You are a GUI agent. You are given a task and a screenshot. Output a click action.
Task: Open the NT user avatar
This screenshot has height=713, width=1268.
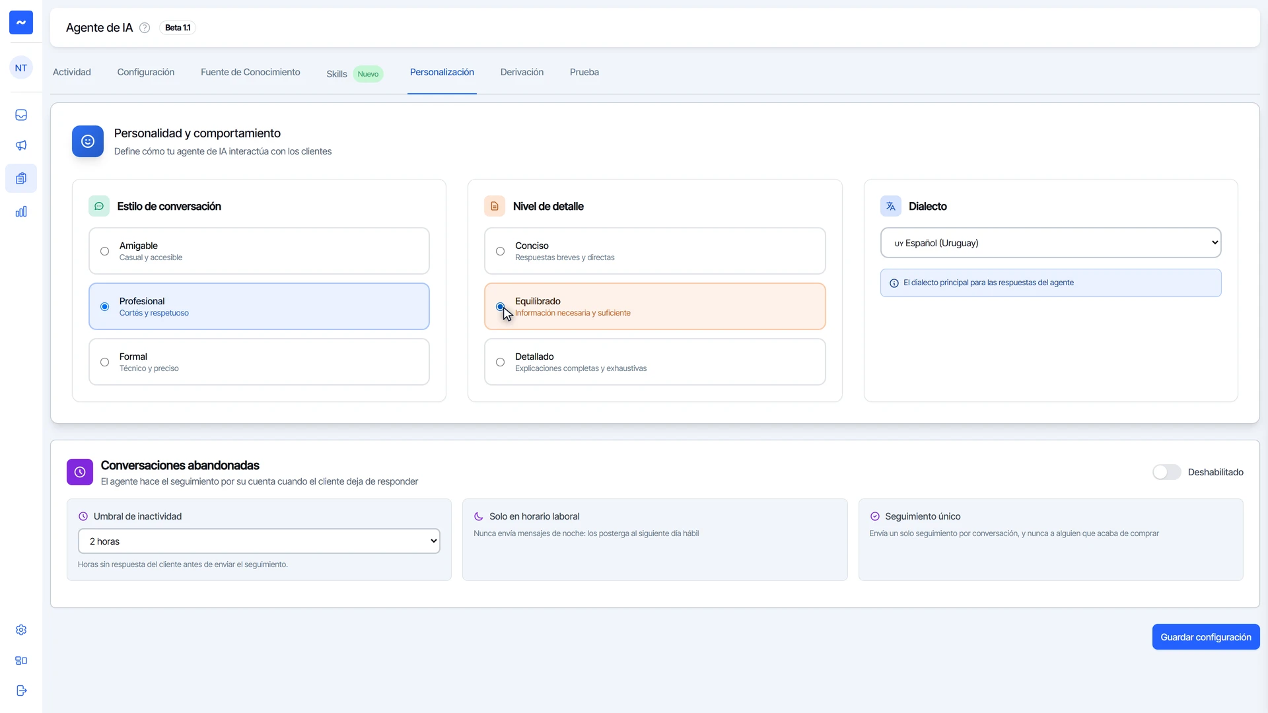point(21,68)
